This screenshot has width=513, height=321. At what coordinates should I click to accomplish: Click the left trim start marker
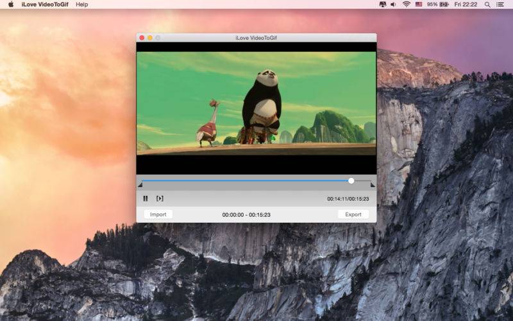pyautogui.click(x=140, y=185)
